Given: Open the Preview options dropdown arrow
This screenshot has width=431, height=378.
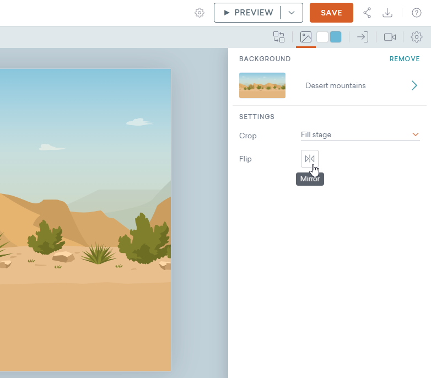Looking at the screenshot, I should point(292,13).
